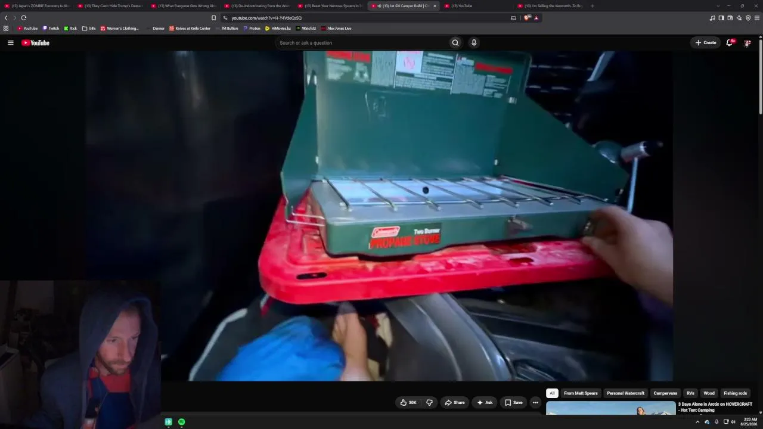
Task: Open Leo AI sparkle icon in toolbar
Action: tap(739, 18)
